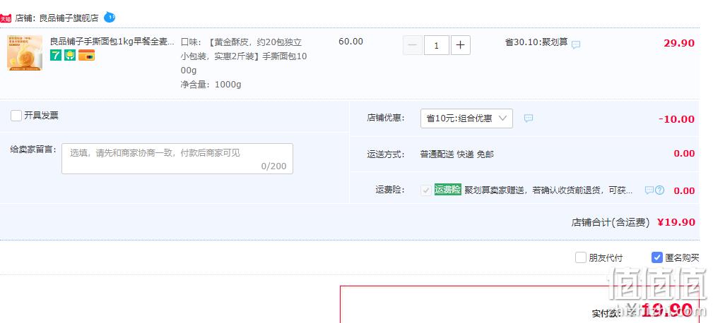The height and width of the screenshot is (323, 713).
Task: Click the comment icon next to store discount dropdown
Action: click(x=529, y=118)
